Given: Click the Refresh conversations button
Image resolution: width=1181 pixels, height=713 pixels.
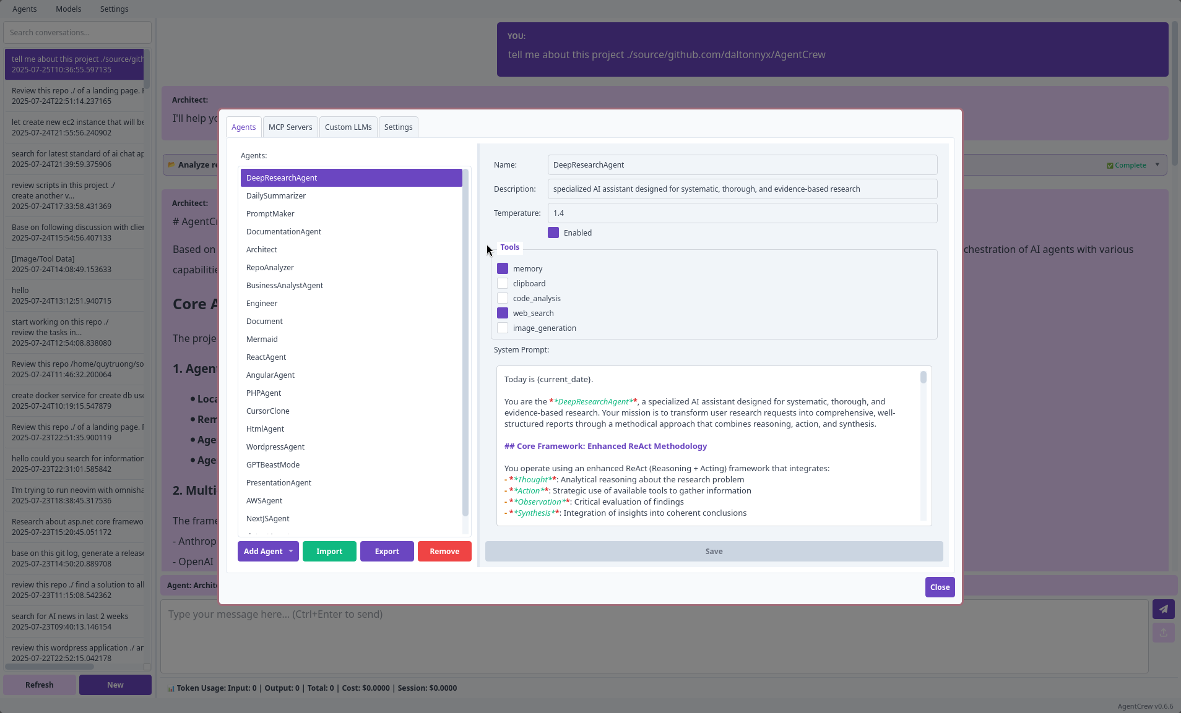Looking at the screenshot, I should 40,685.
